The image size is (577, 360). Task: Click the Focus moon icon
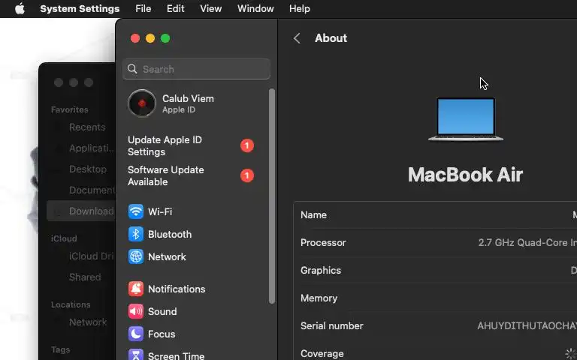[136, 334]
